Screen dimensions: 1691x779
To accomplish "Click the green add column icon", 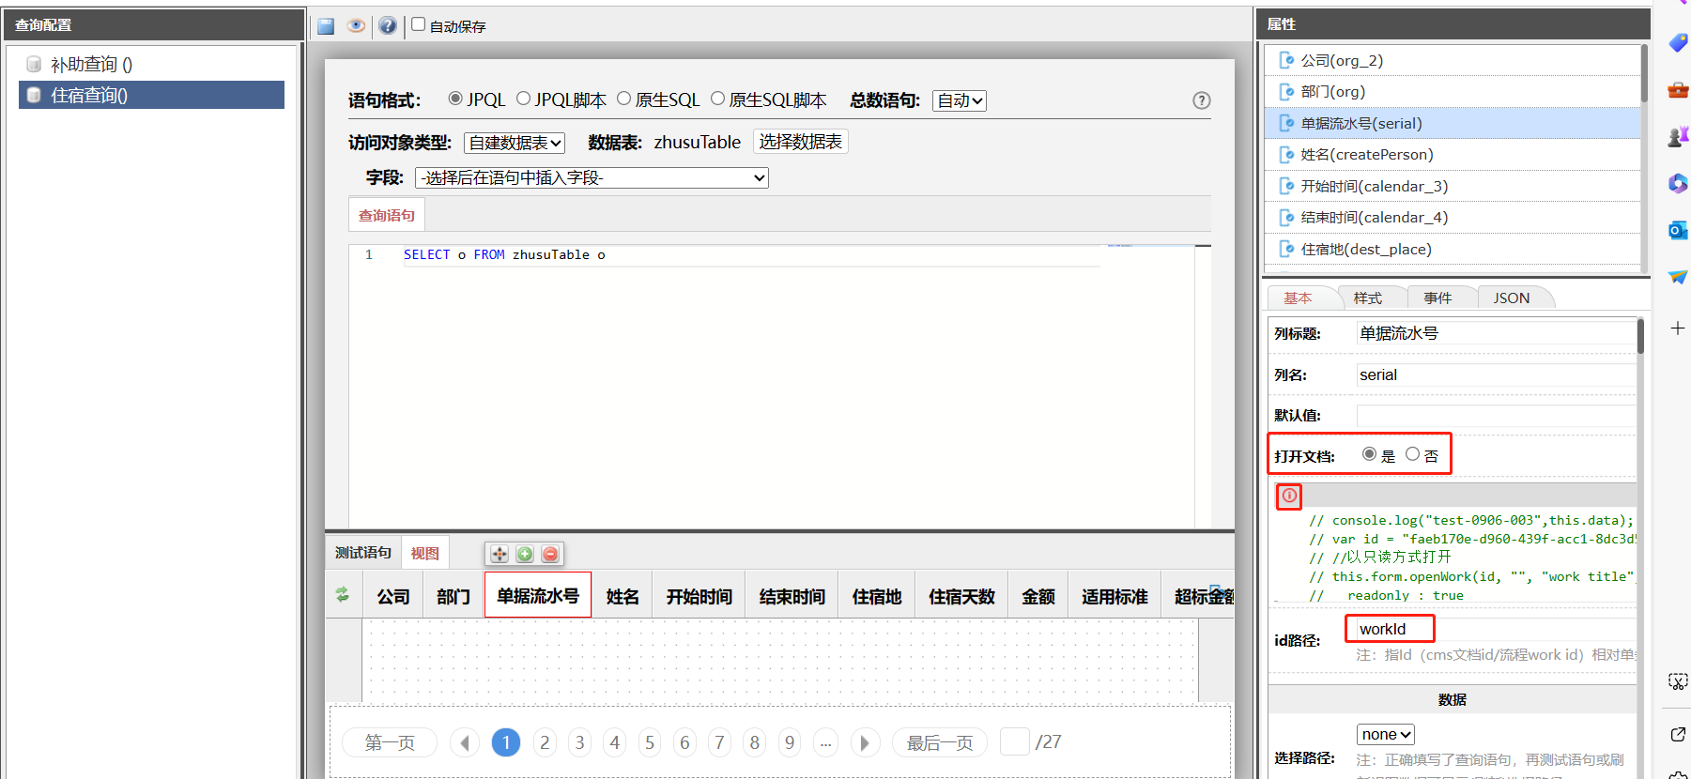I will tap(525, 554).
